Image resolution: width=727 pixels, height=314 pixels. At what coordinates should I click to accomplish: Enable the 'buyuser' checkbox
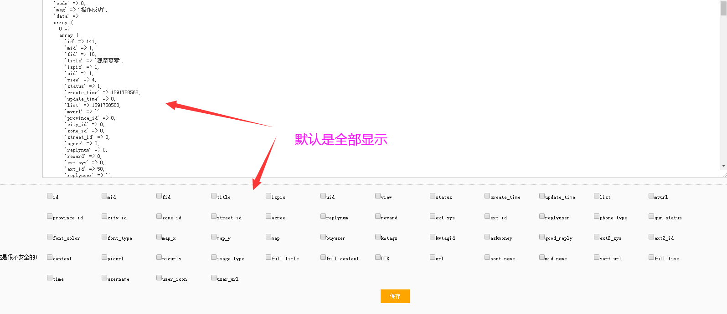tap(323, 237)
